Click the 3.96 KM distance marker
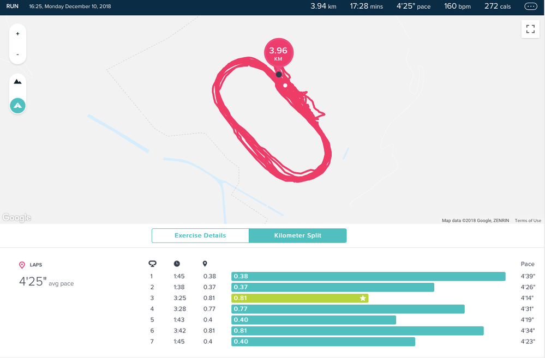Screen dimensions: 545x358 tap(279, 53)
